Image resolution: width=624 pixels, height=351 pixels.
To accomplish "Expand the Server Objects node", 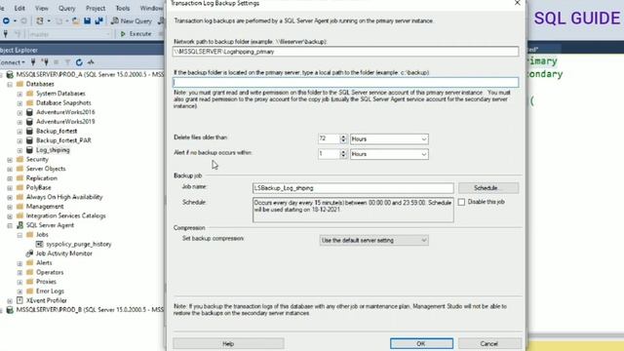I will [10, 169].
